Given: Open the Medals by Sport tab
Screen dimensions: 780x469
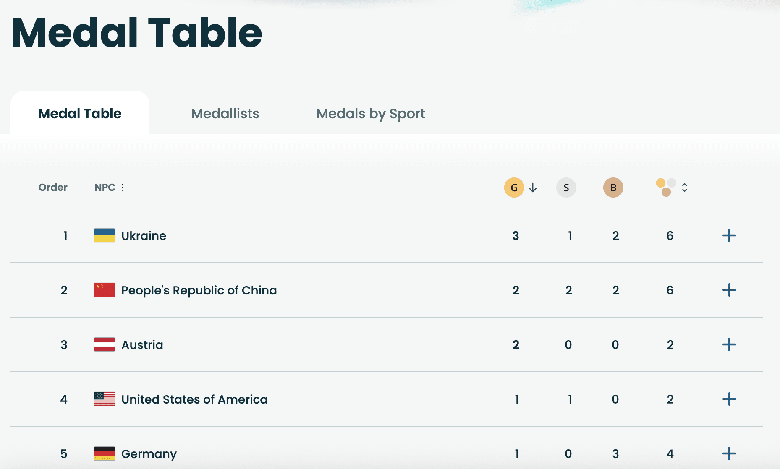Looking at the screenshot, I should point(371,114).
